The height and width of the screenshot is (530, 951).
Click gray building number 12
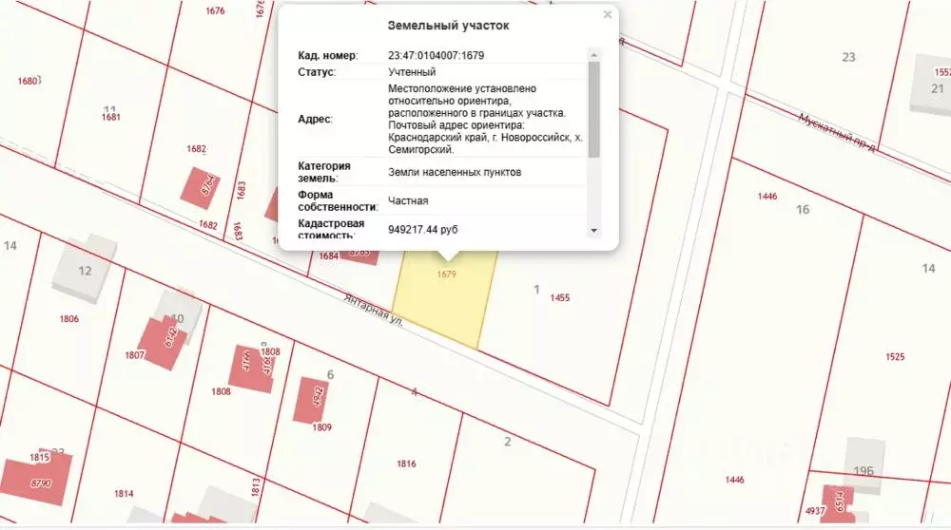(85, 271)
